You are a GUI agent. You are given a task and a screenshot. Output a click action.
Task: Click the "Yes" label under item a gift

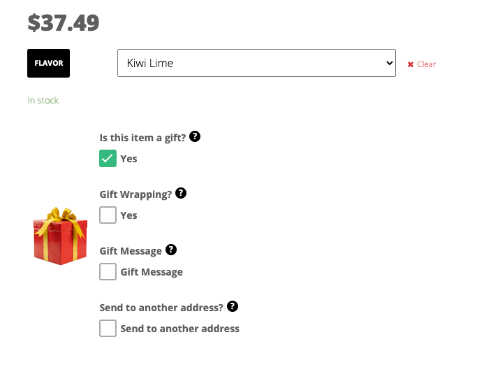[128, 159]
